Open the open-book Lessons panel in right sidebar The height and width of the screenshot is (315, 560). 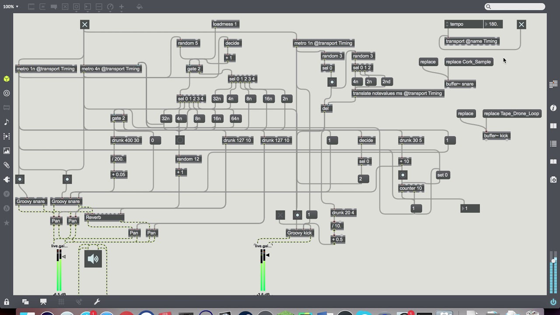(553, 161)
